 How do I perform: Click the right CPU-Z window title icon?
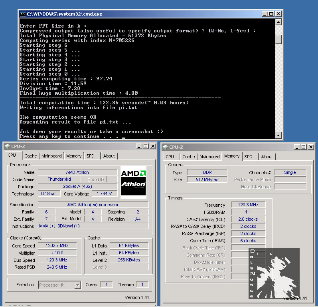[x=166, y=147]
